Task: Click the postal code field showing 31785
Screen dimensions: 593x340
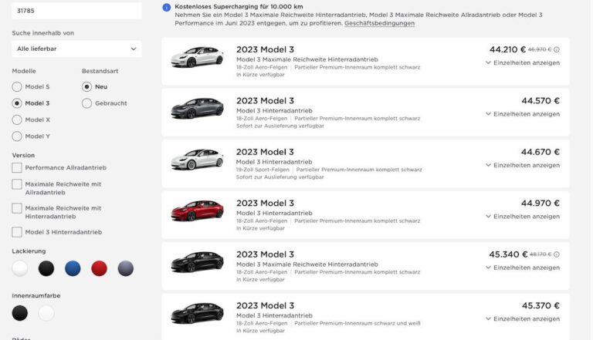Action: click(76, 11)
